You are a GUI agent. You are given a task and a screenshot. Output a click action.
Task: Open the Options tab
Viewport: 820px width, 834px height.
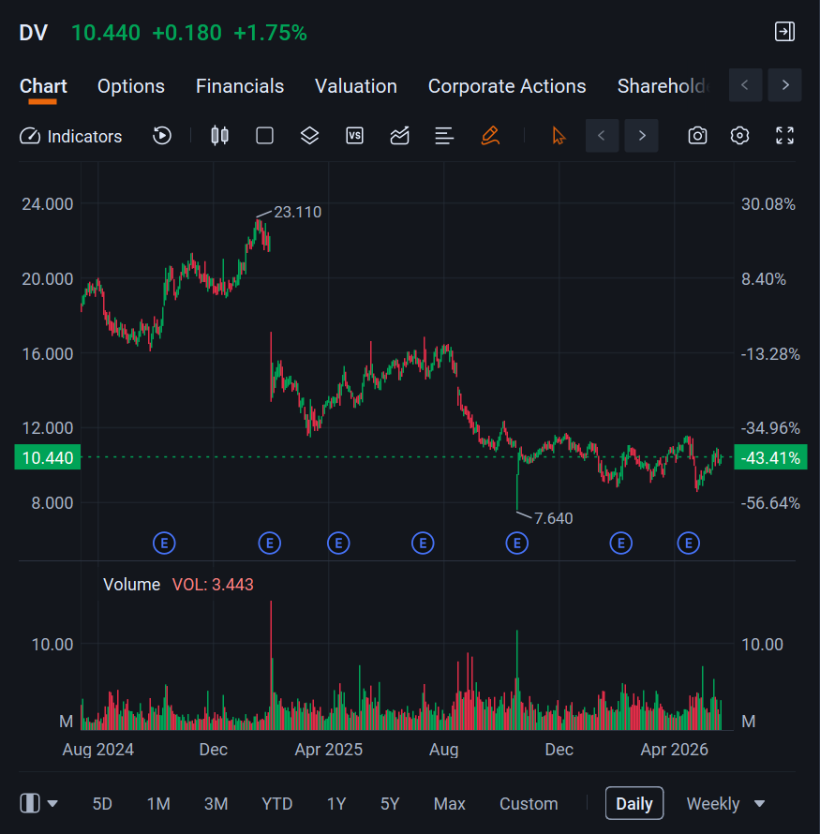[x=131, y=86]
